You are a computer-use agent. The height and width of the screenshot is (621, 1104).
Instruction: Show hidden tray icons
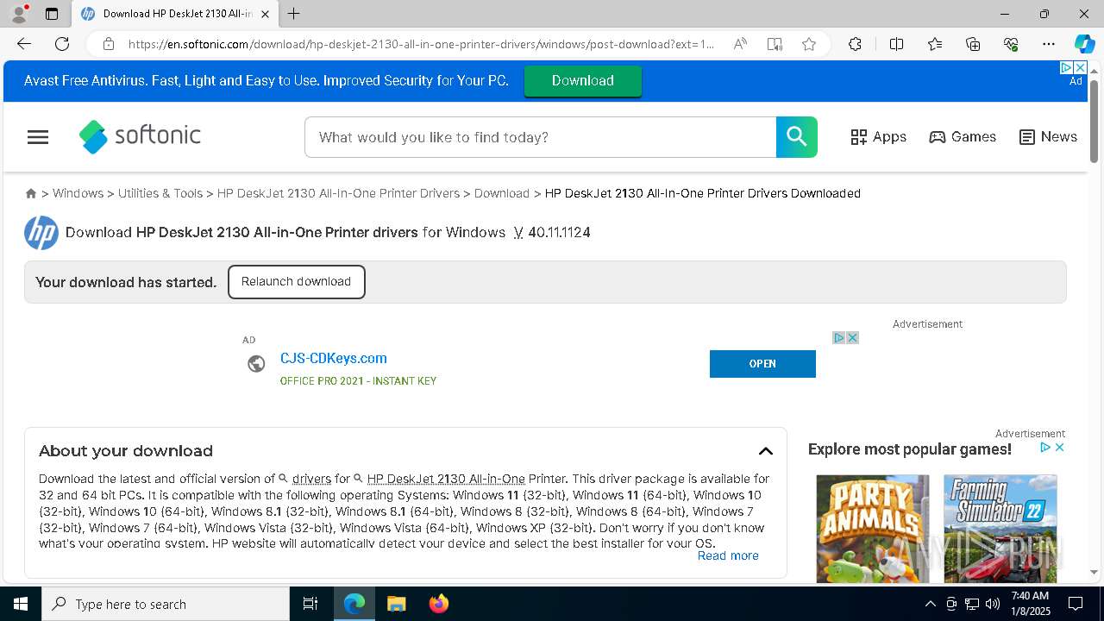click(x=930, y=604)
